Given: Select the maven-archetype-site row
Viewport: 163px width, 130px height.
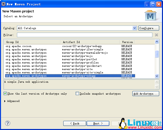Looking at the screenshot, I should pyautogui.click(x=70, y=69).
